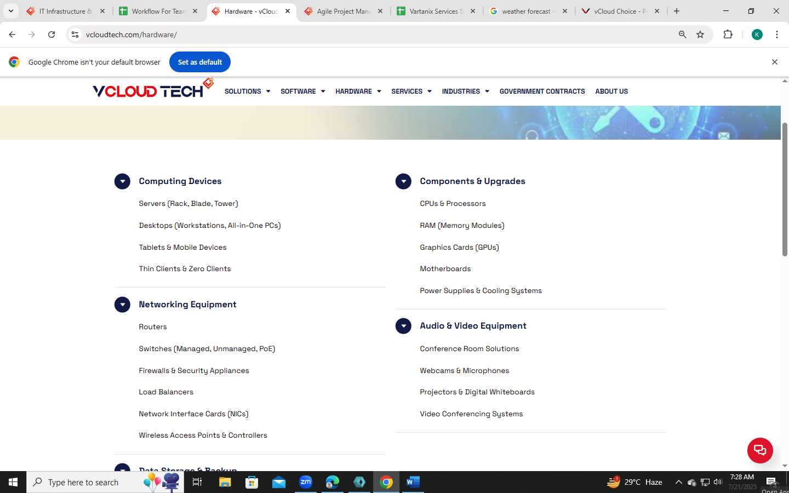Open Webcams & Microphones link
This screenshot has height=493, width=789.
[465, 371]
